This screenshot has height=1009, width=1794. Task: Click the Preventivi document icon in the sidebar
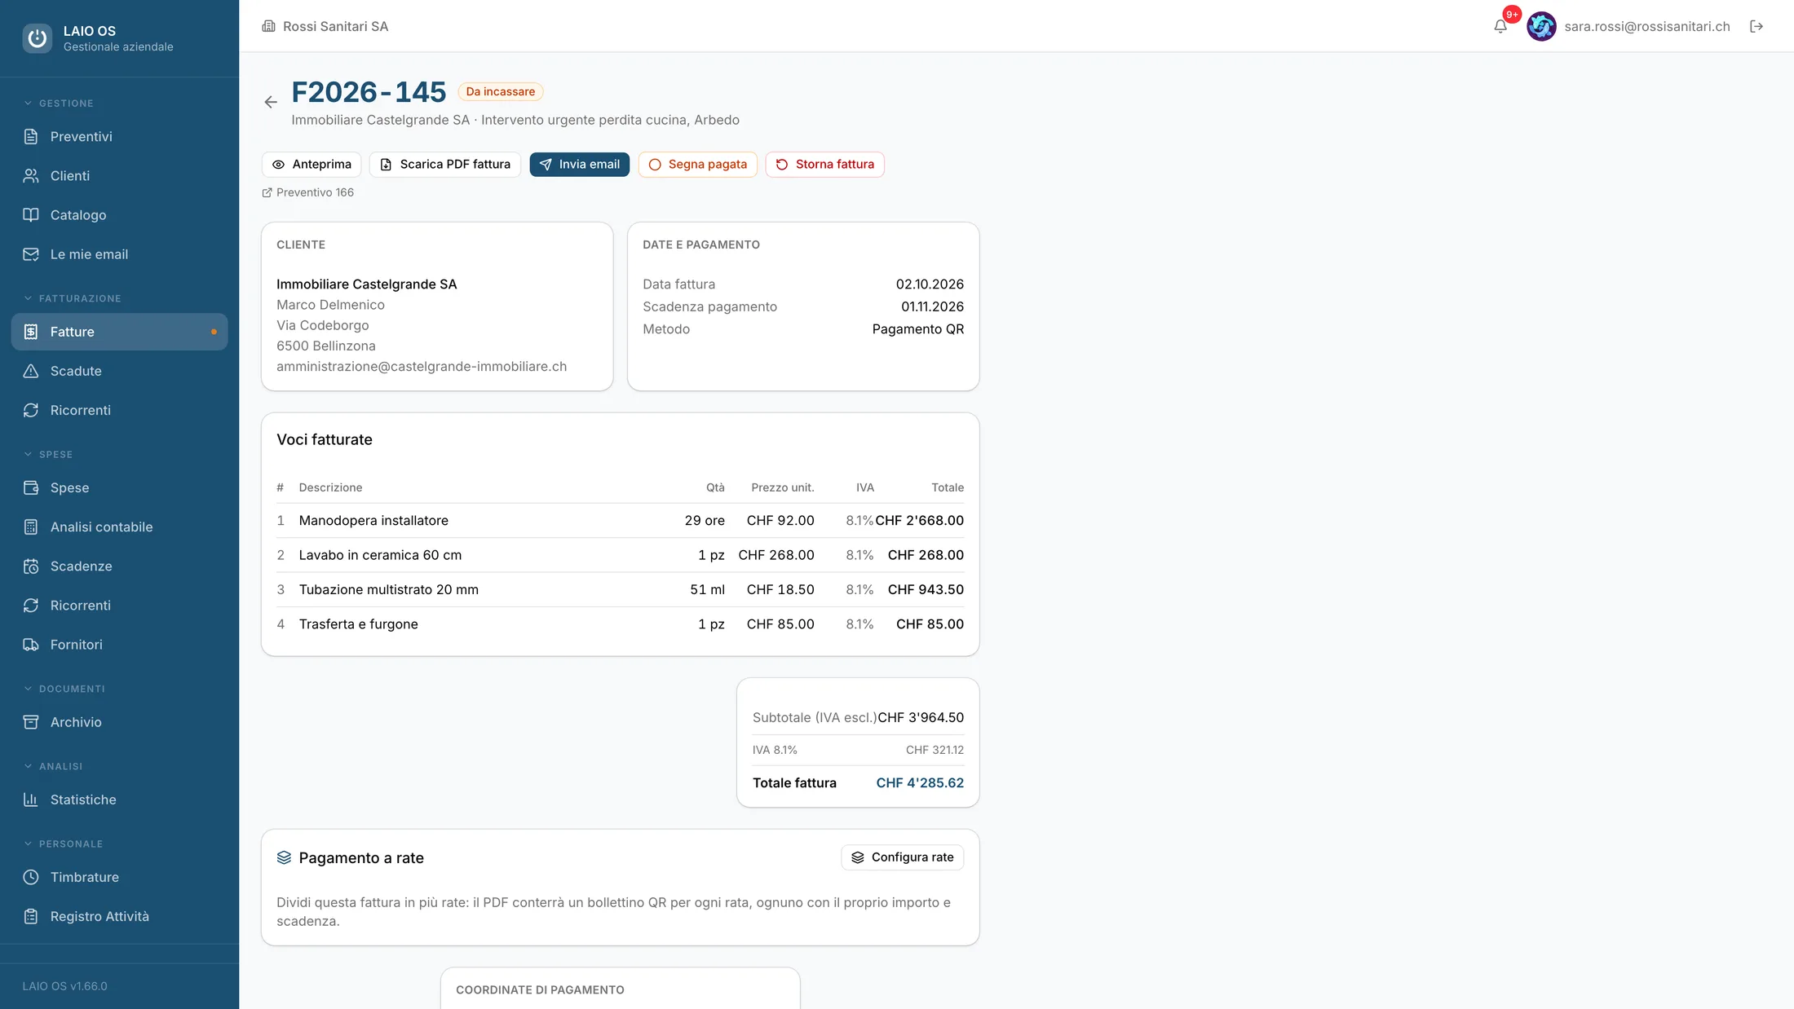31,136
